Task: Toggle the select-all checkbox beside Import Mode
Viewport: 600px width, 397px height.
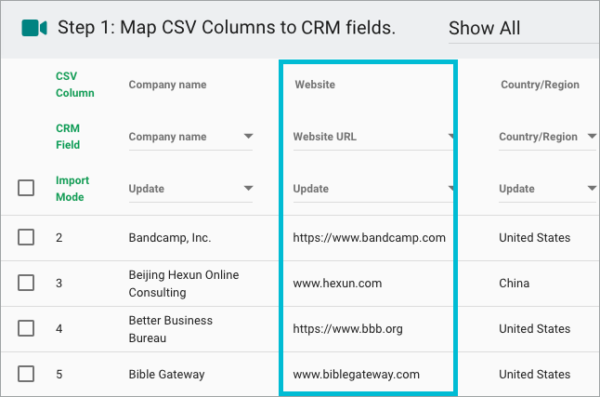Action: (26, 188)
